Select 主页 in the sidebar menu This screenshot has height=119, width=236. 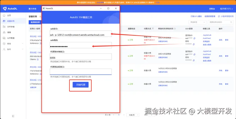[9, 15]
